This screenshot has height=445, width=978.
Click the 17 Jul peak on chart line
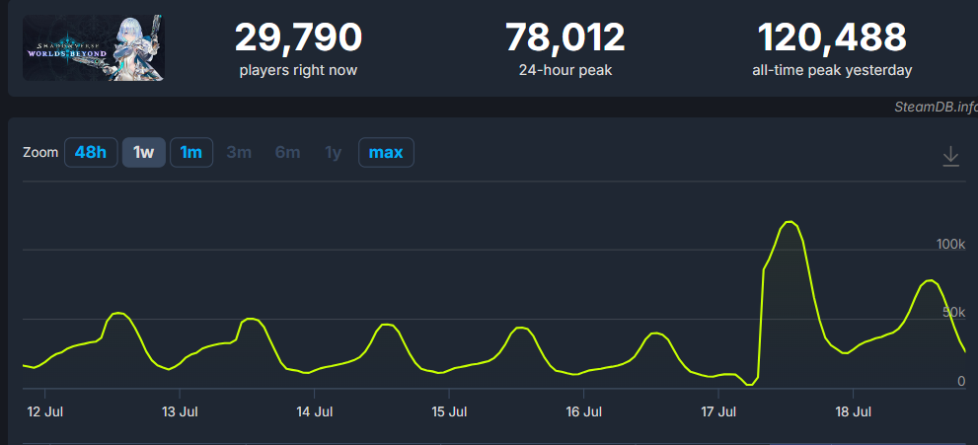coord(790,223)
